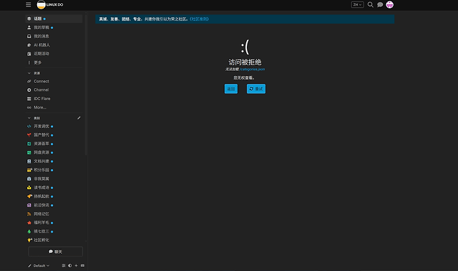Click the plus icon in sidebar footer
458x271 pixels.
(x=76, y=266)
